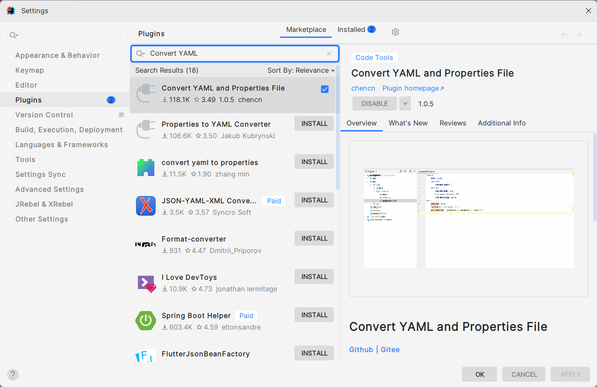Click the plugin results list scrollbar
Viewport: 597px width, 387px height.
(338, 128)
